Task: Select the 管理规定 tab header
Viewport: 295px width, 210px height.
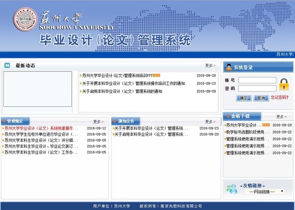Action: 15,121
